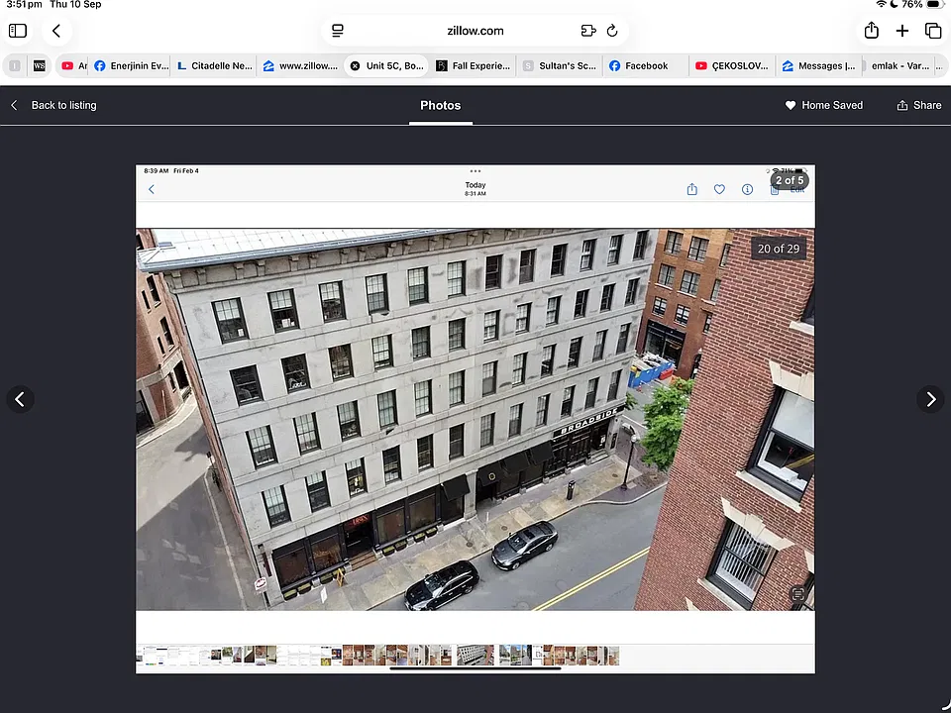The image size is (951, 713).
Task: Open a new tab with plus icon
Action: pyautogui.click(x=901, y=31)
